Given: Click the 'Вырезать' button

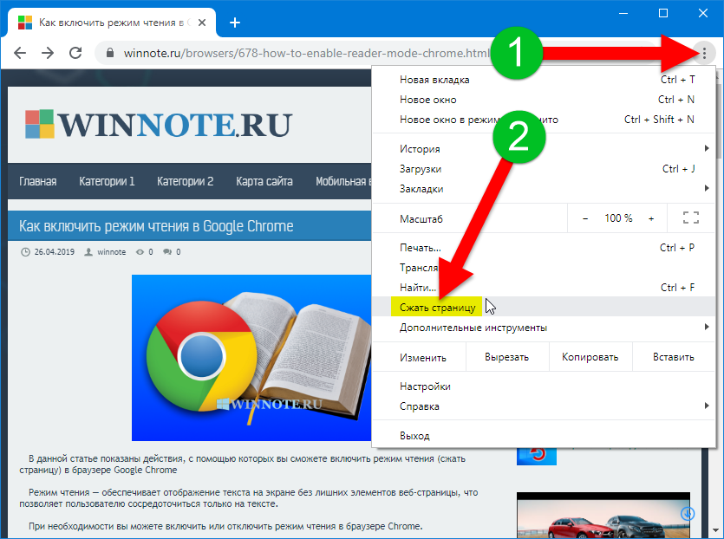Looking at the screenshot, I should pos(507,357).
